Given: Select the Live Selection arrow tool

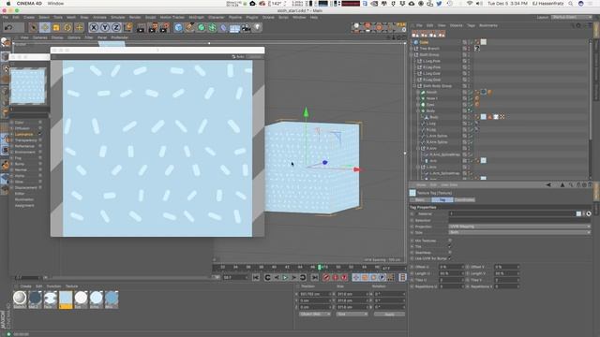Looking at the screenshot, I should [34, 27].
